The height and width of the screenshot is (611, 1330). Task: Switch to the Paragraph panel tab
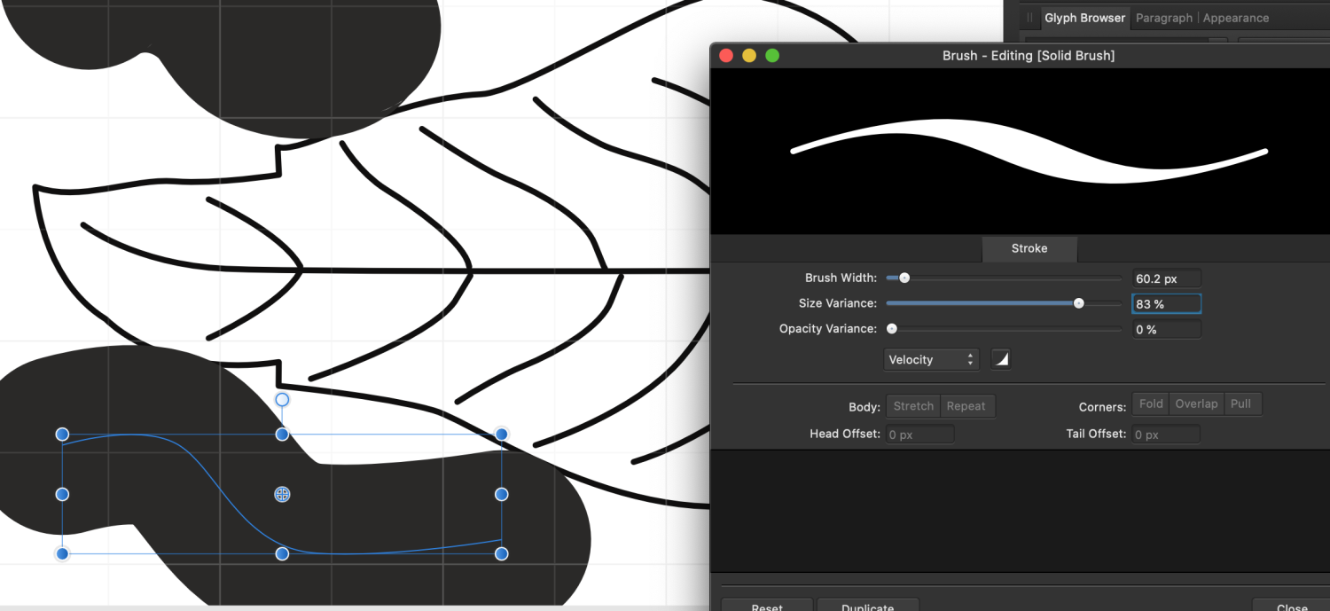(1165, 18)
